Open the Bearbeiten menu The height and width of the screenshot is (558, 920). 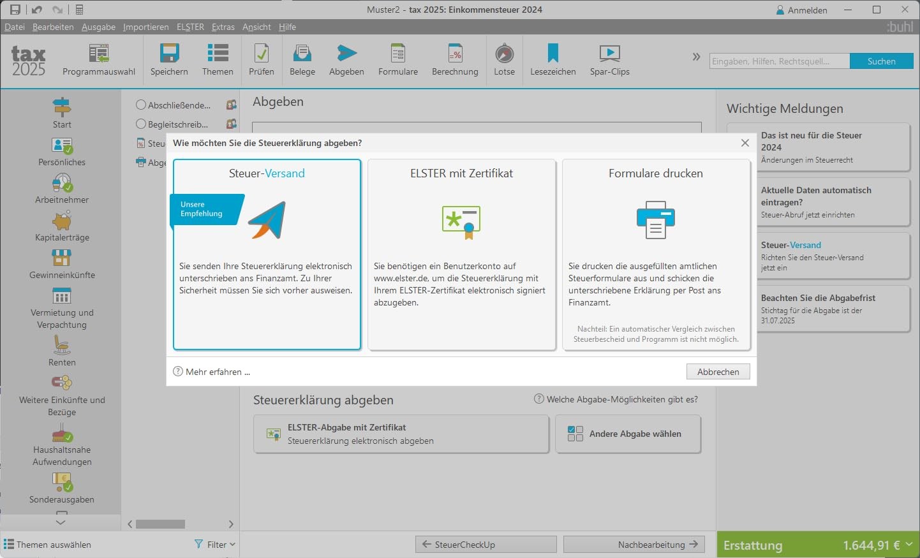coord(53,27)
